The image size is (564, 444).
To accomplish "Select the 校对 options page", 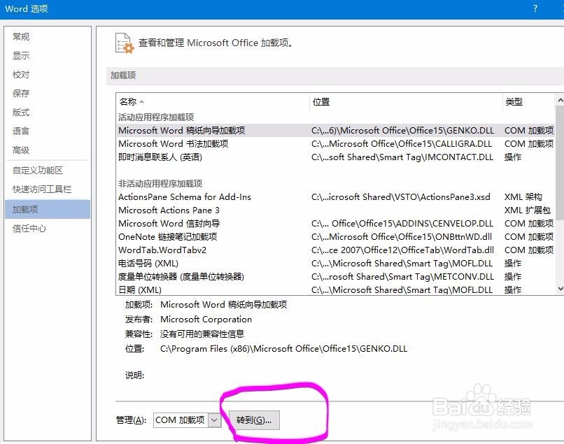I will click(x=20, y=74).
